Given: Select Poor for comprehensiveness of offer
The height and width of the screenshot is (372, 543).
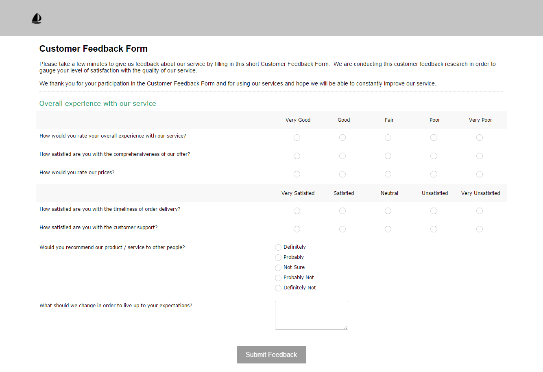Looking at the screenshot, I should pyautogui.click(x=434, y=156).
